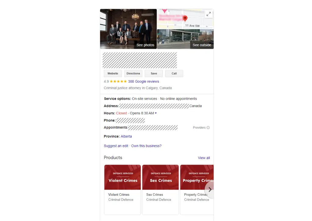Click the red location pin on the map

185,19
